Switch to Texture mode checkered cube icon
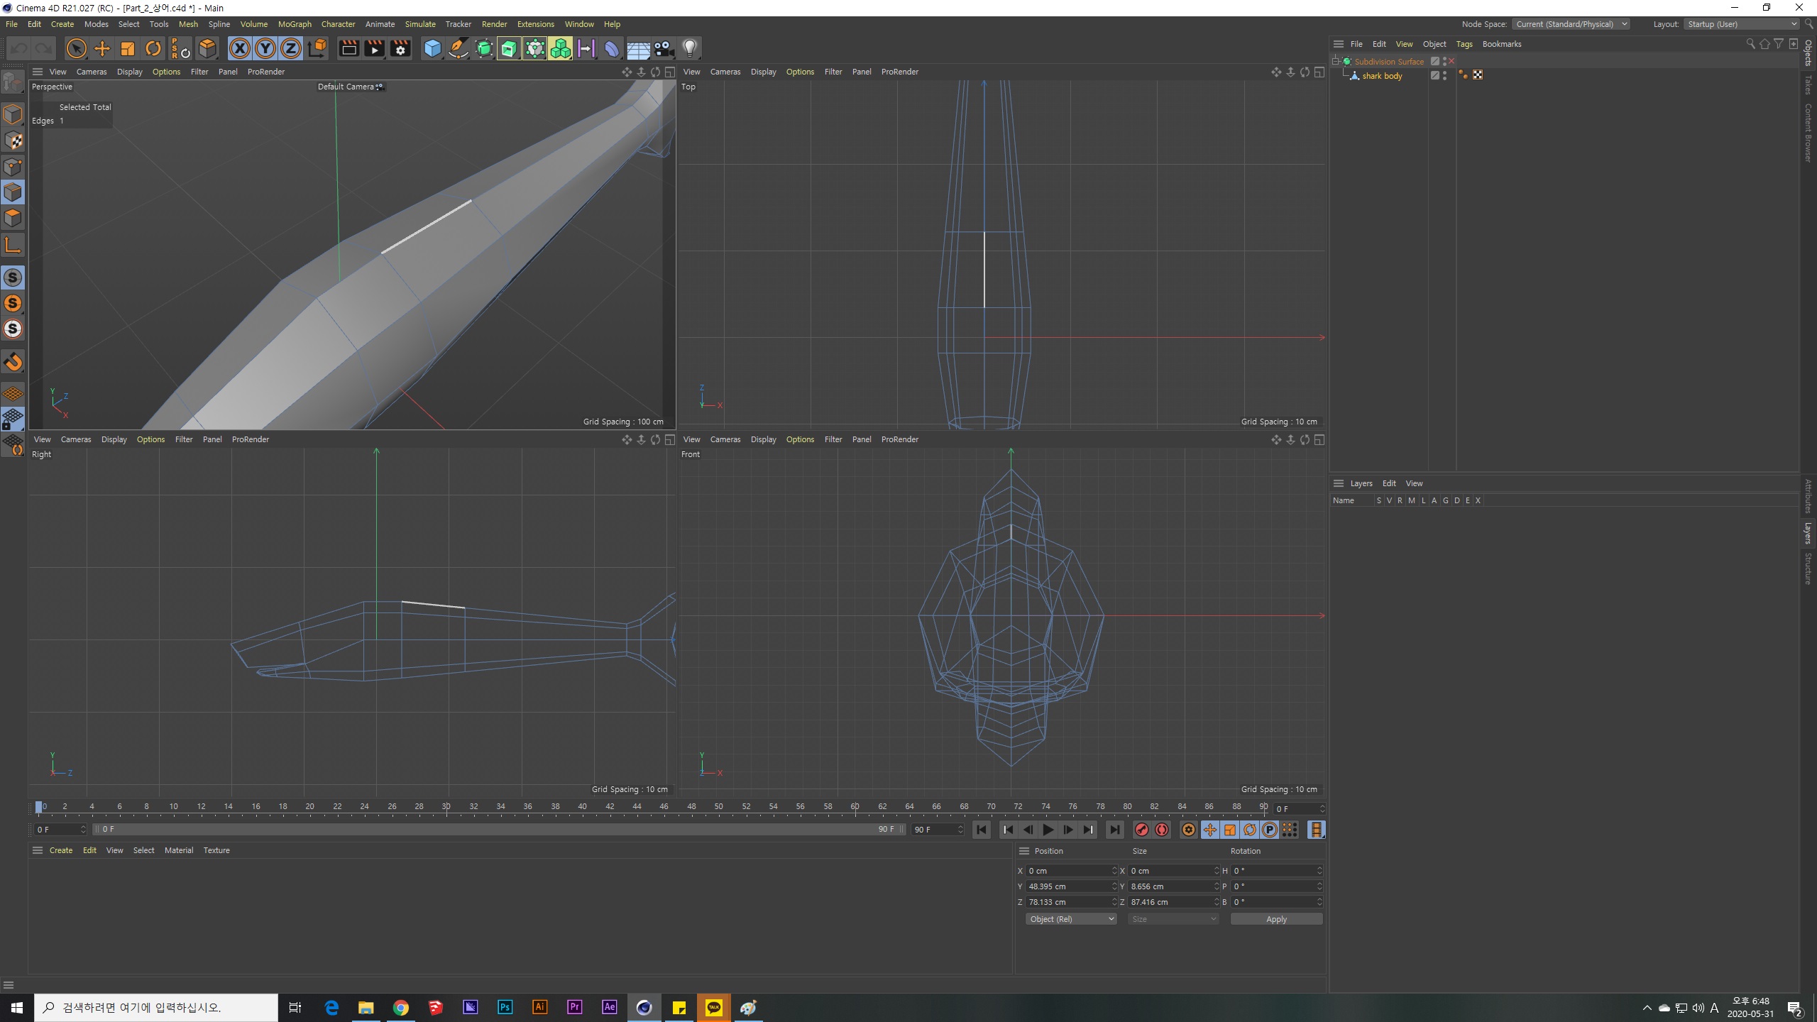The image size is (1817, 1022). [13, 141]
